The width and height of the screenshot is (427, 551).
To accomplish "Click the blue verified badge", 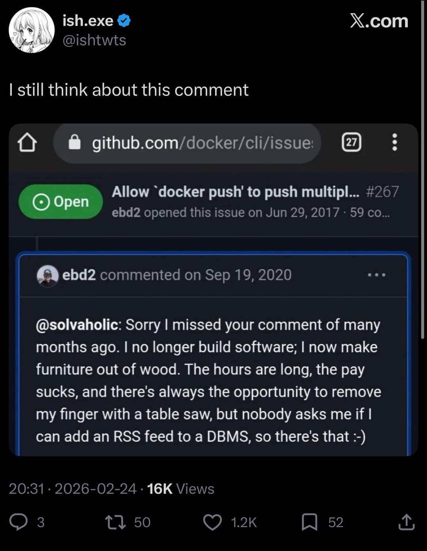I will (x=125, y=21).
